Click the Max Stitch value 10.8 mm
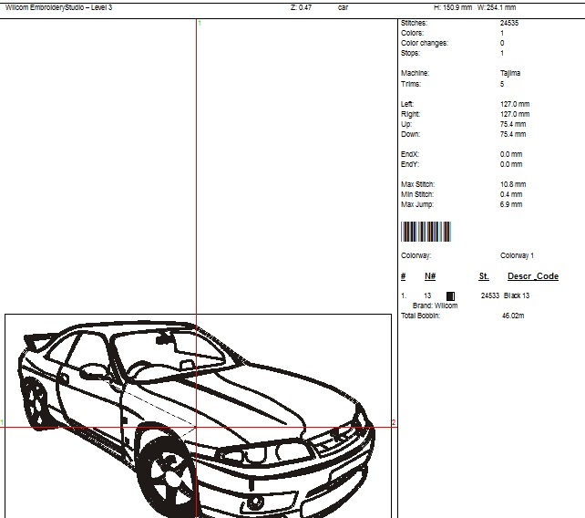The image size is (585, 518). [513, 184]
